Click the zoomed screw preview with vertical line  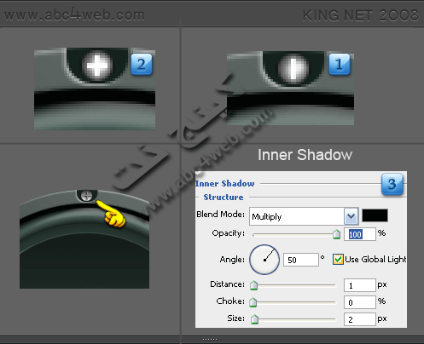coord(290,89)
